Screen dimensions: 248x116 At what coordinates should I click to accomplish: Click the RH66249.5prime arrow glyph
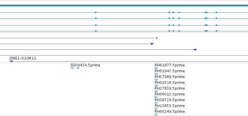pos(156,115)
